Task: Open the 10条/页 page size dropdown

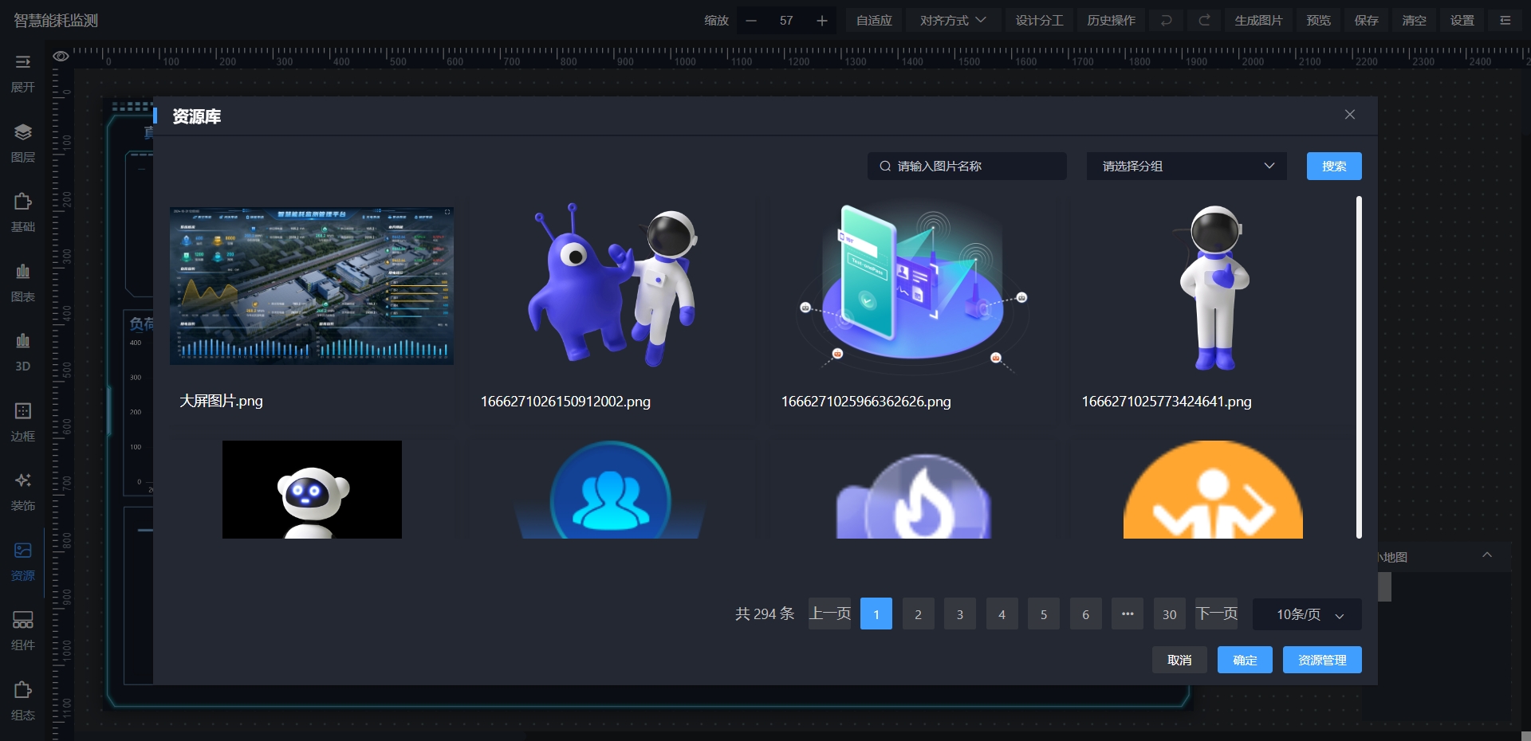Action: point(1308,614)
